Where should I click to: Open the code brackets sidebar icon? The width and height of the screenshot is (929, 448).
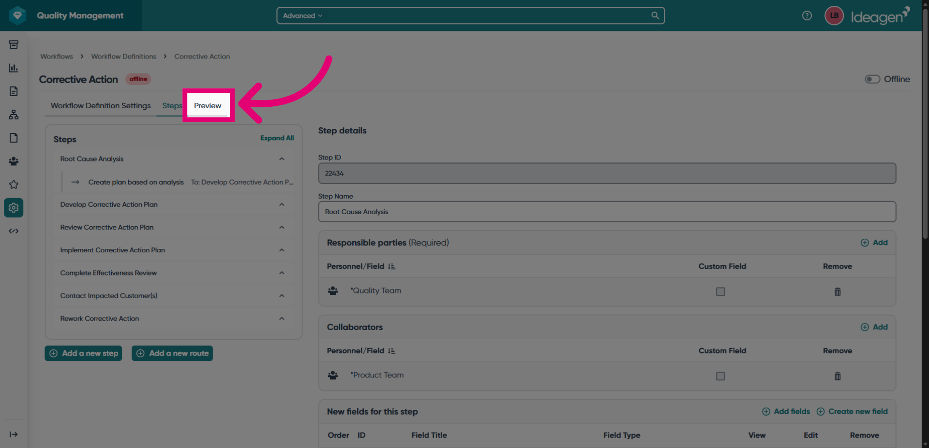pos(14,231)
